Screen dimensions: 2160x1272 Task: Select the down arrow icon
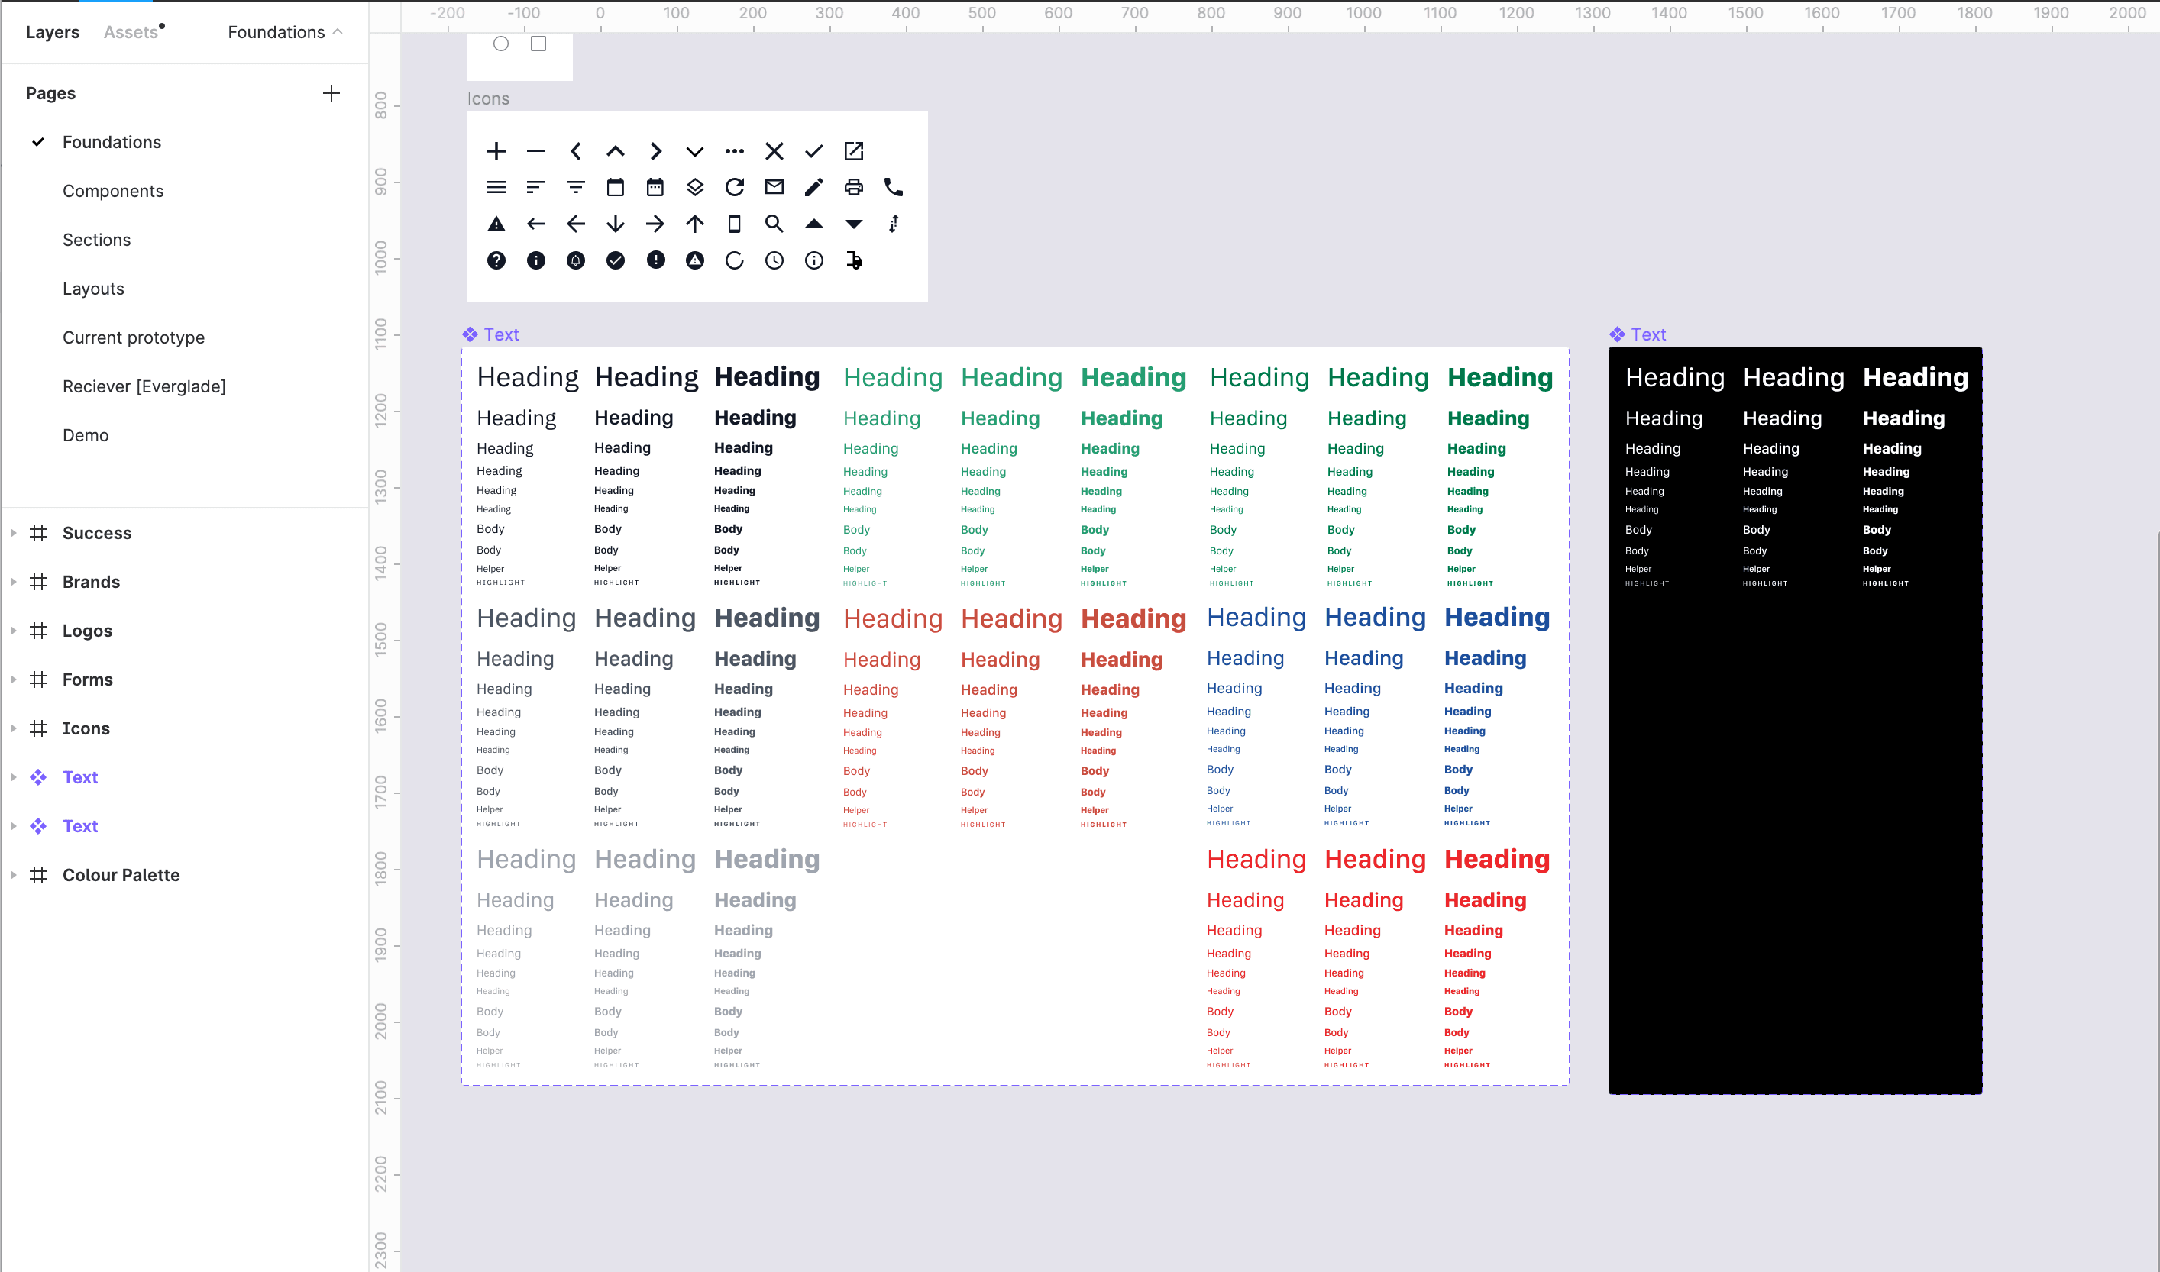click(615, 224)
